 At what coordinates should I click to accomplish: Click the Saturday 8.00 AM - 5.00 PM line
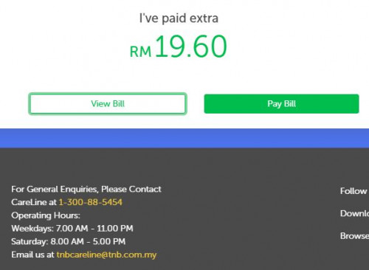click(x=69, y=241)
